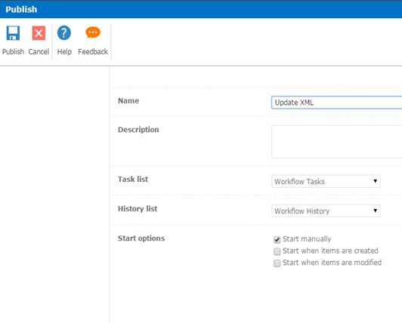The height and width of the screenshot is (323, 402).
Task: Enable Start manually checkbox
Action: (x=277, y=239)
